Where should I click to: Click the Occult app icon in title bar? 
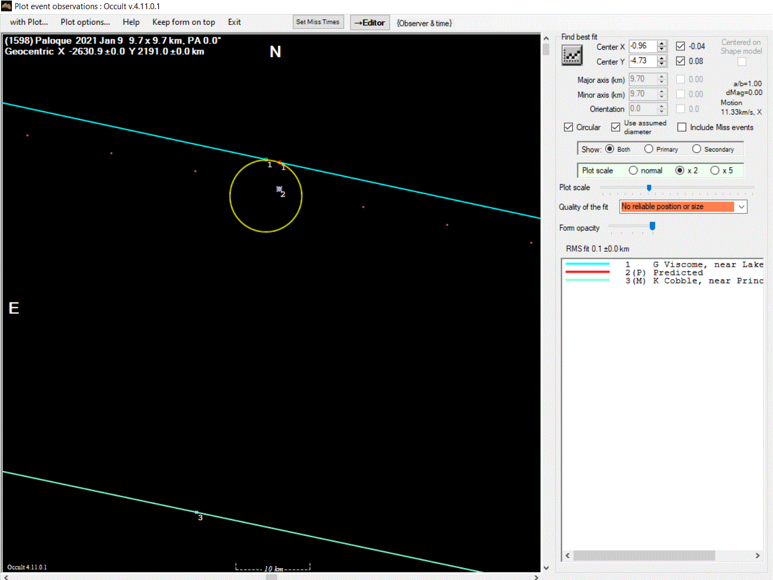point(6,6)
